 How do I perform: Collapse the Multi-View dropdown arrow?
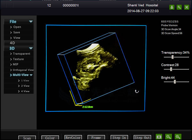31,75
